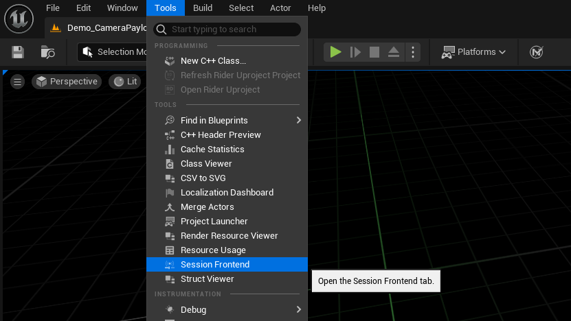
Task: Open the Platforms dropdown
Action: 473,52
